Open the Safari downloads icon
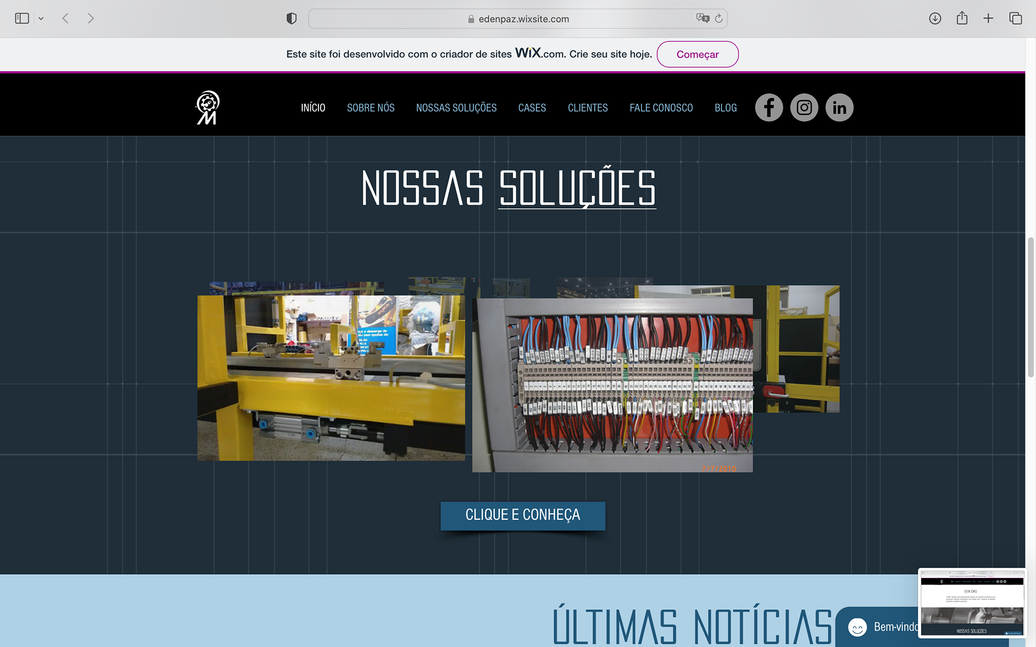 point(935,19)
